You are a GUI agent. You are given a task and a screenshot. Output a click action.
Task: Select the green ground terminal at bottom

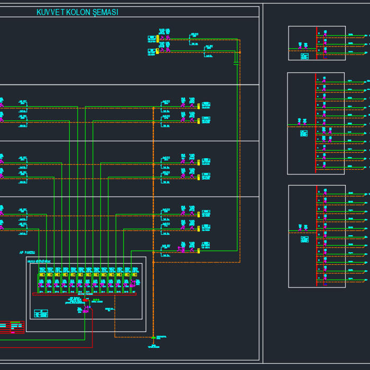[153, 338]
